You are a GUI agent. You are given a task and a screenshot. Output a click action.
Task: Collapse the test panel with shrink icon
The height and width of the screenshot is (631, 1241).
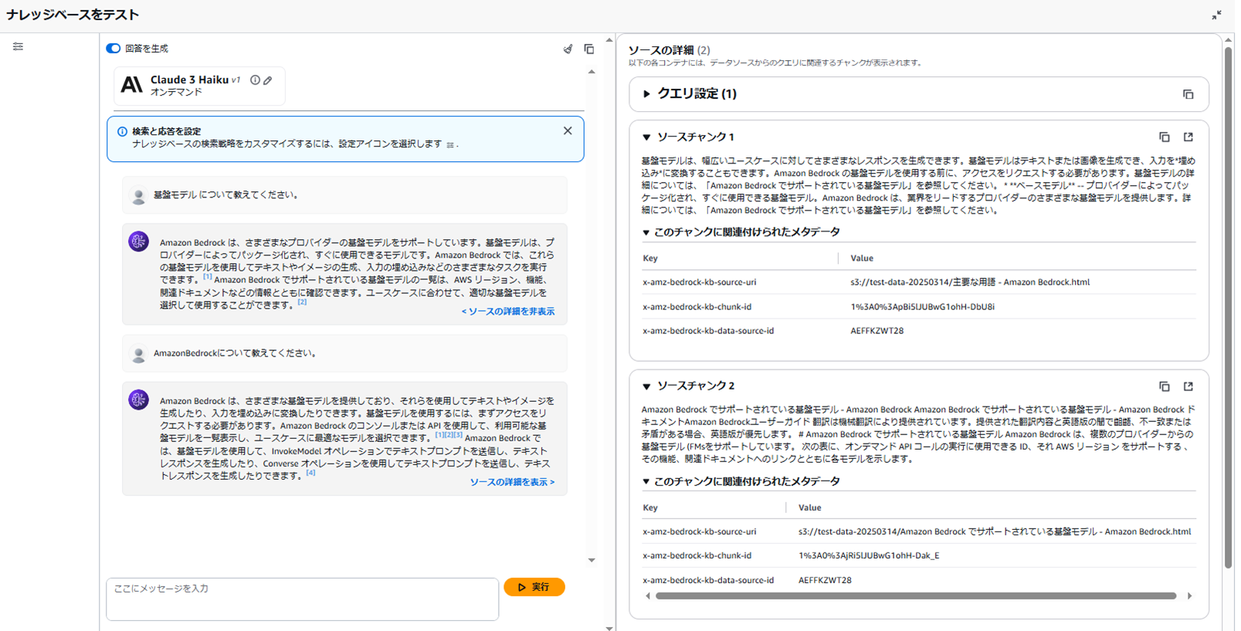point(1216,15)
